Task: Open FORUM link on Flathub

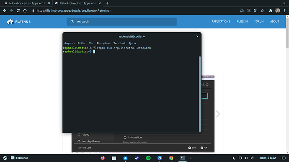Action: tap(259, 22)
